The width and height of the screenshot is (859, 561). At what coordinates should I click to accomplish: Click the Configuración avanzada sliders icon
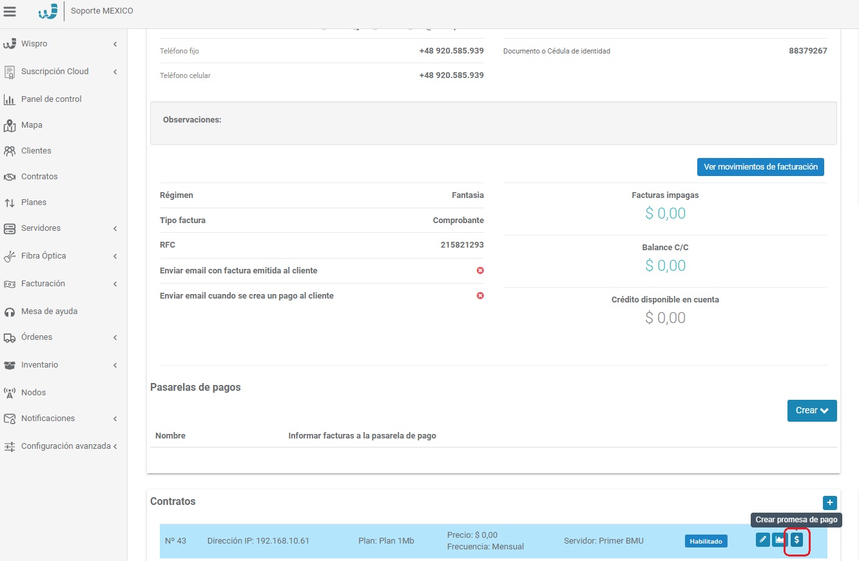click(x=10, y=446)
